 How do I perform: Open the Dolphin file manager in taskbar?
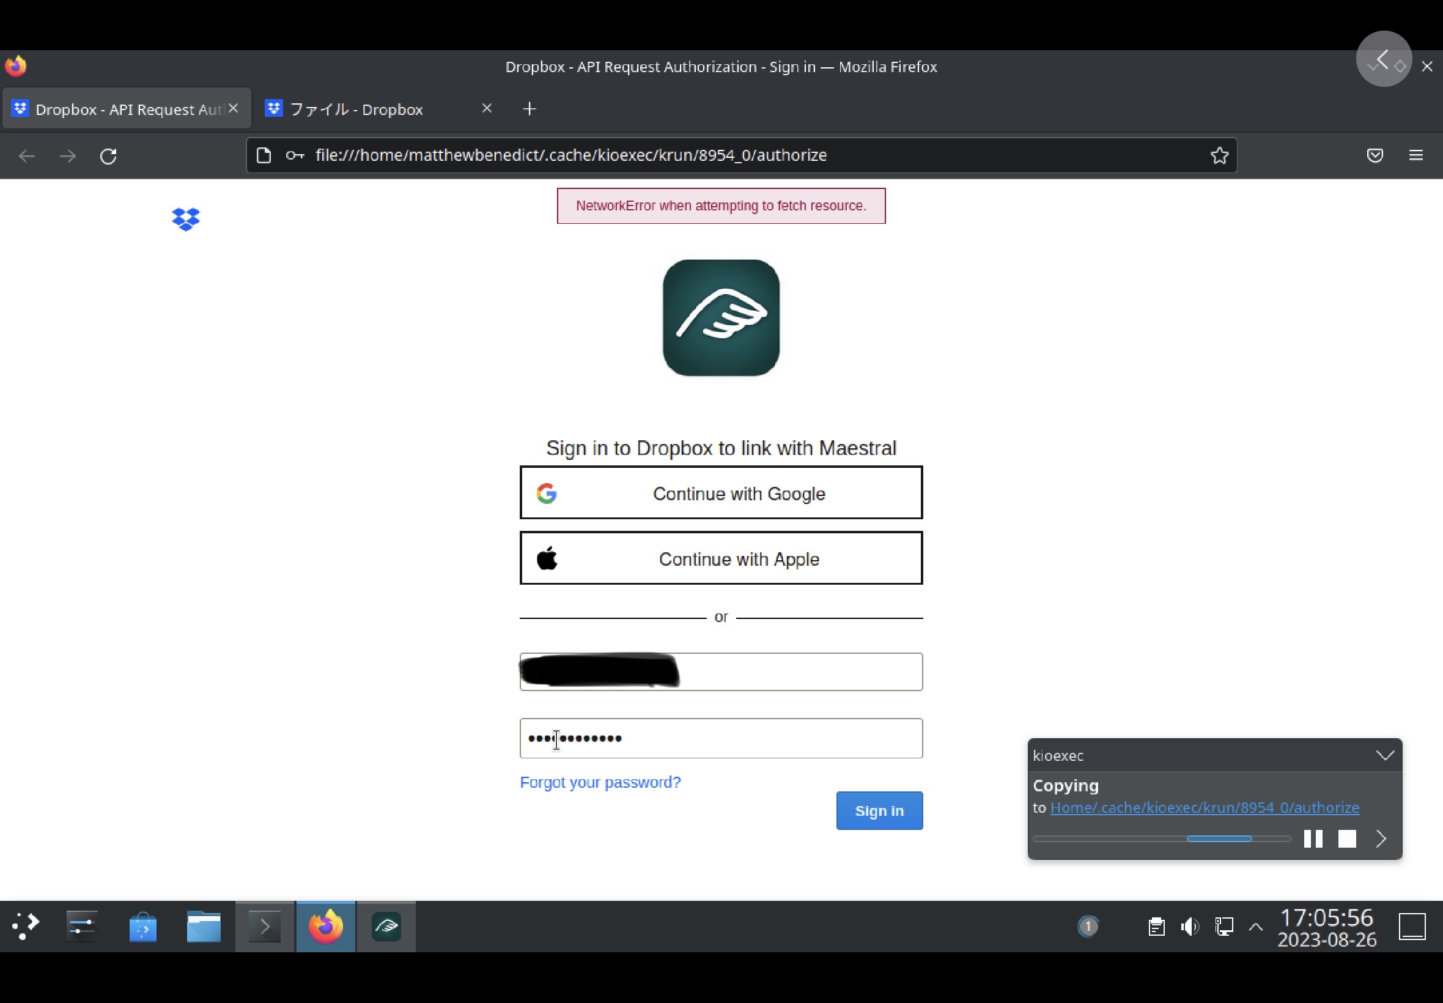(204, 927)
